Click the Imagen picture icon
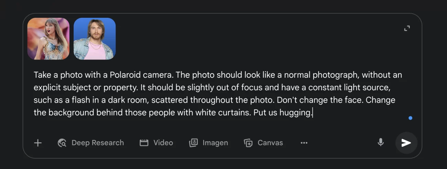Image resolution: width=447 pixels, height=169 pixels. 193,143
